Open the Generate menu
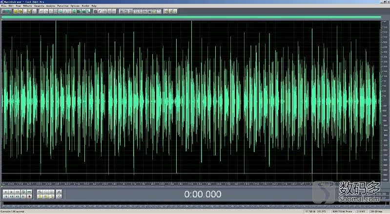Screen dimensions: 390x214 39,6
